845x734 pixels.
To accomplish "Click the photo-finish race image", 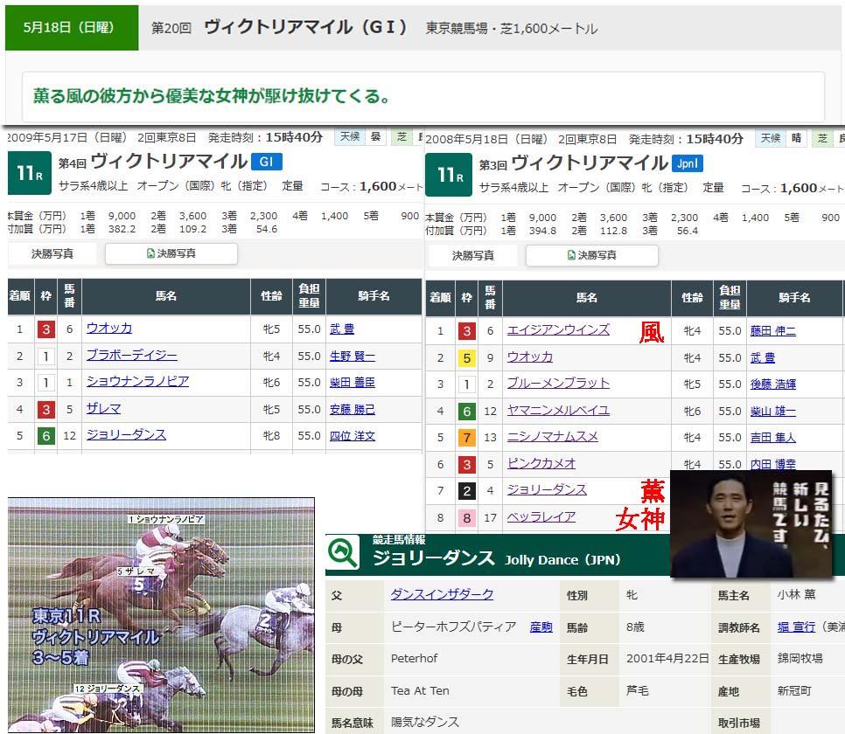I will coord(161,614).
